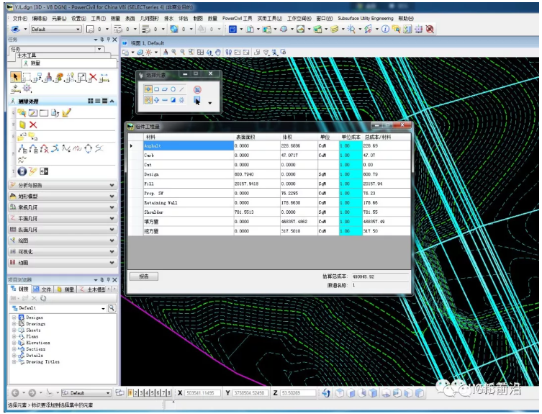Expand Element Selection dialog options arrow
This screenshot has width=542, height=414.
pos(209,103)
